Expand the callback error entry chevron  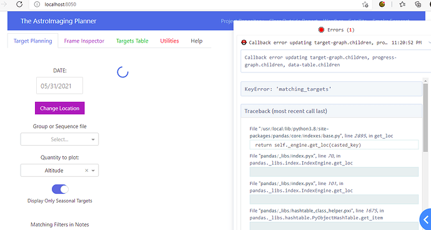click(429, 42)
